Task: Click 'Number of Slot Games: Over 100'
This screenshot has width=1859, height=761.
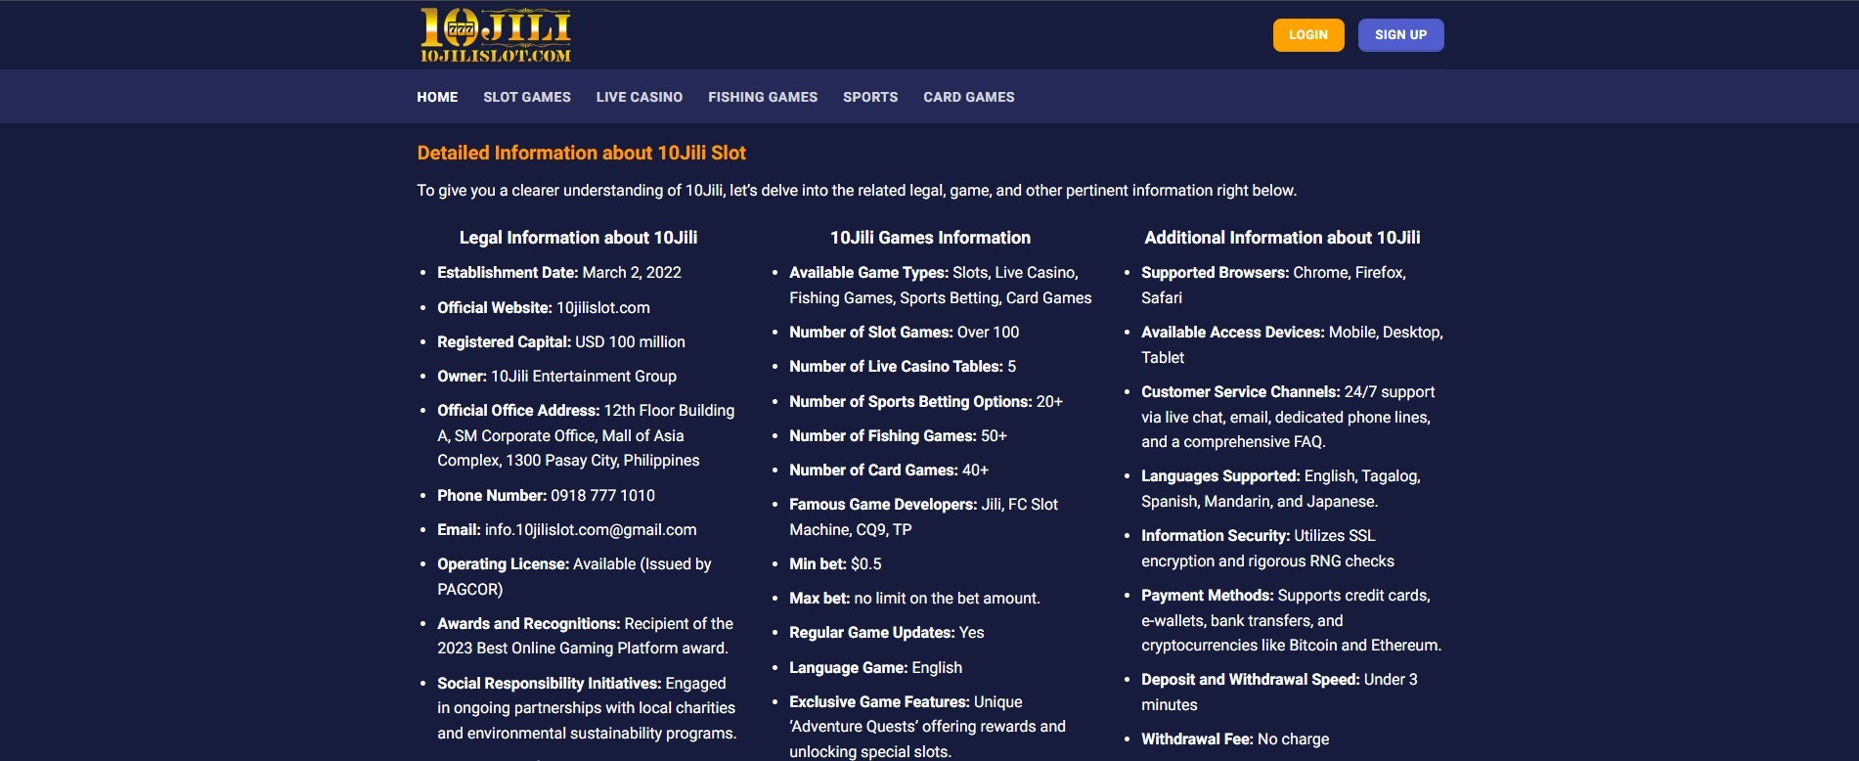Action: pyautogui.click(x=905, y=332)
